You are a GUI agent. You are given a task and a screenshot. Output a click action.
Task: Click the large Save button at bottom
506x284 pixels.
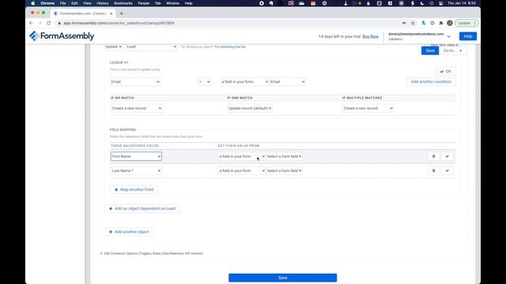click(x=283, y=278)
